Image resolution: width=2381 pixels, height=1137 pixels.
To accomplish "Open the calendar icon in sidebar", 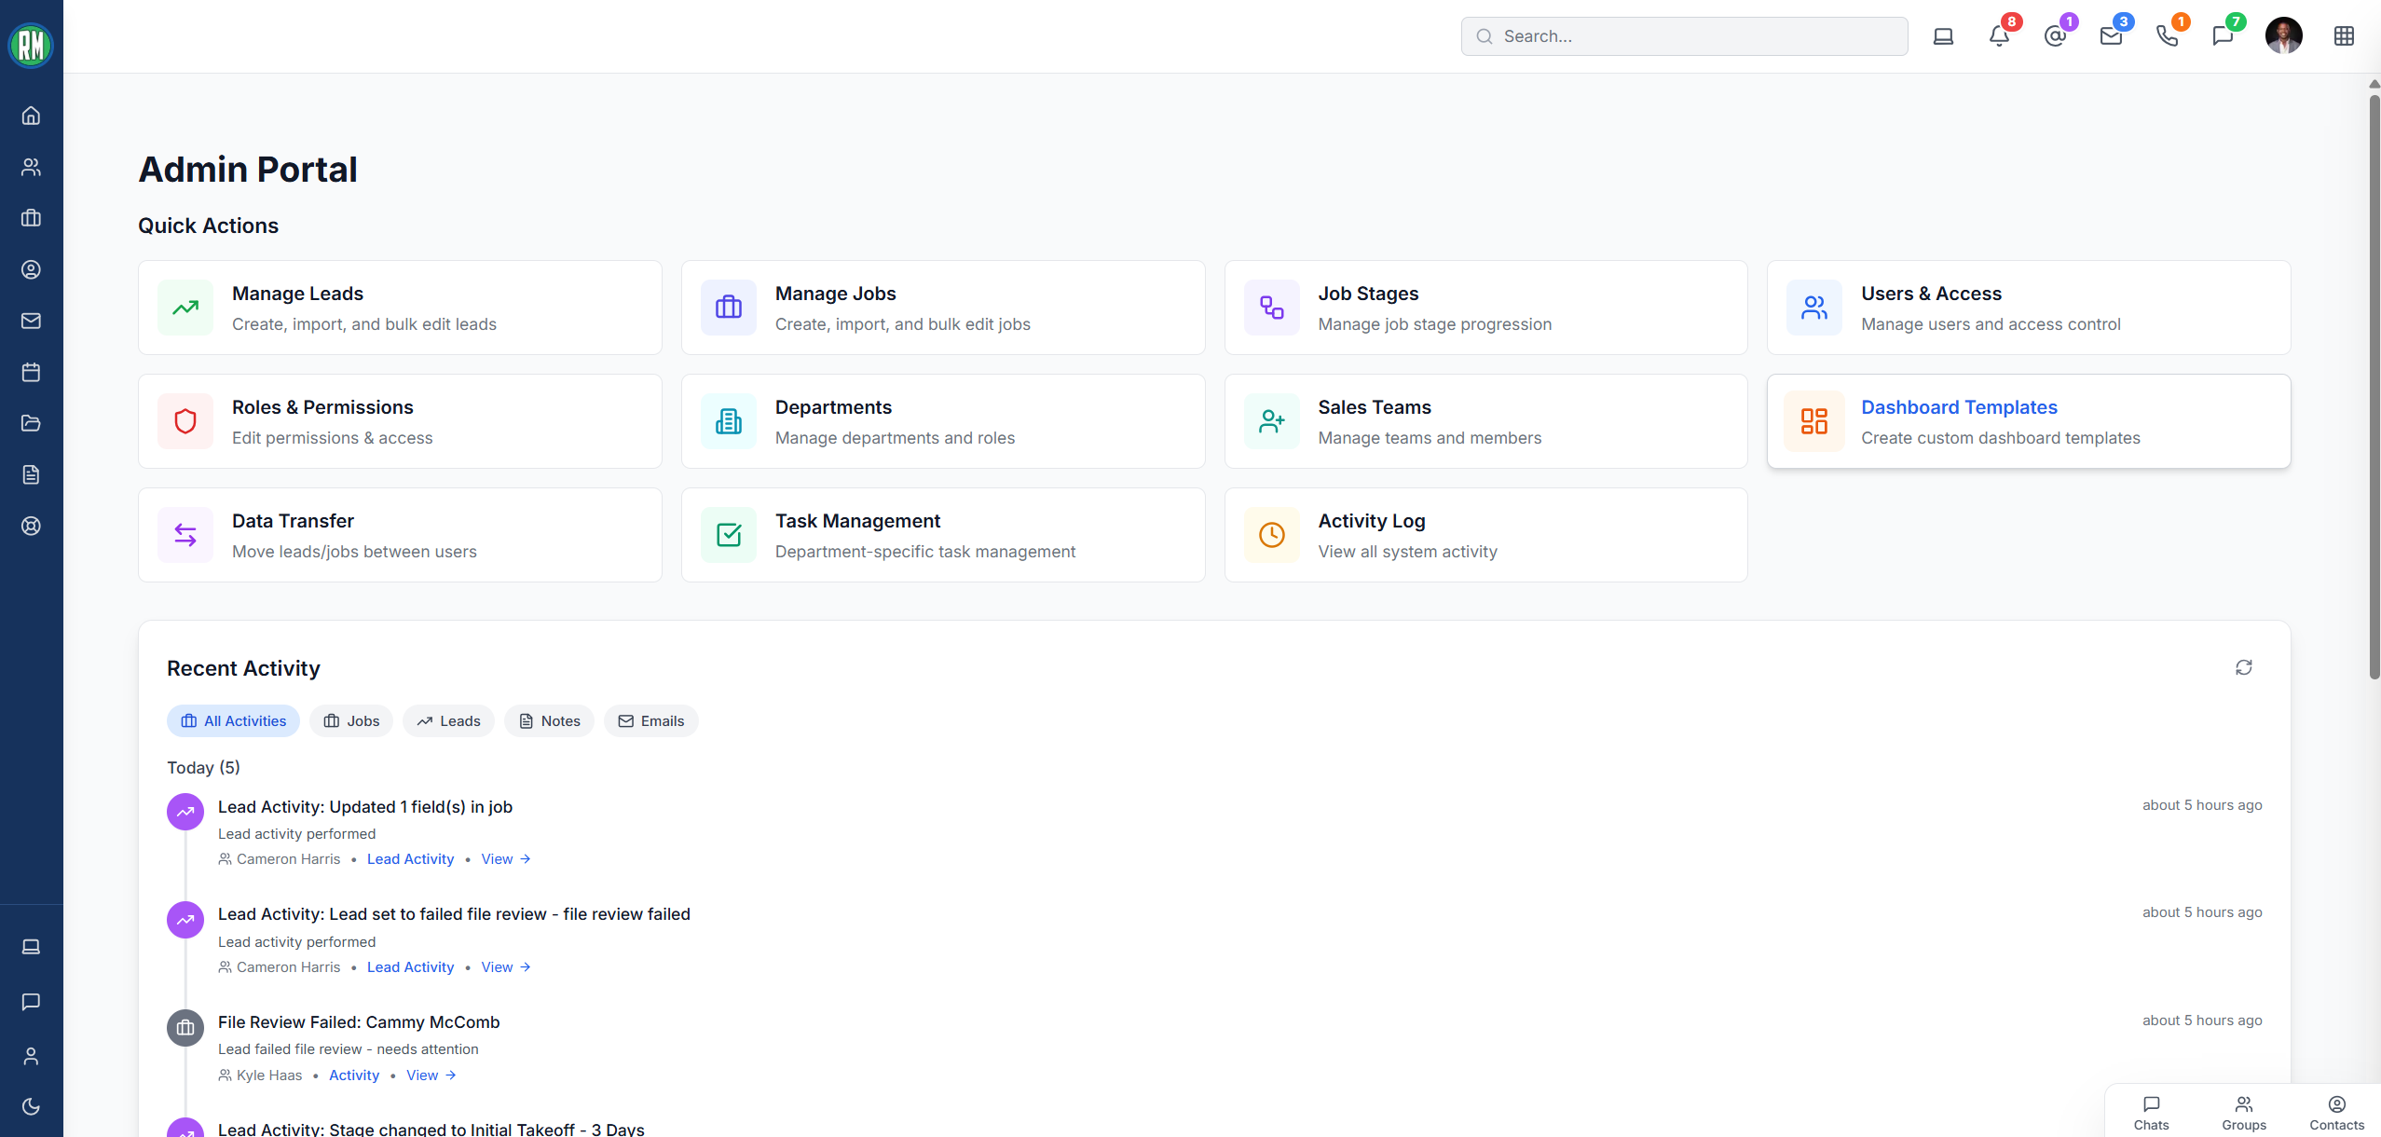I will (x=31, y=373).
